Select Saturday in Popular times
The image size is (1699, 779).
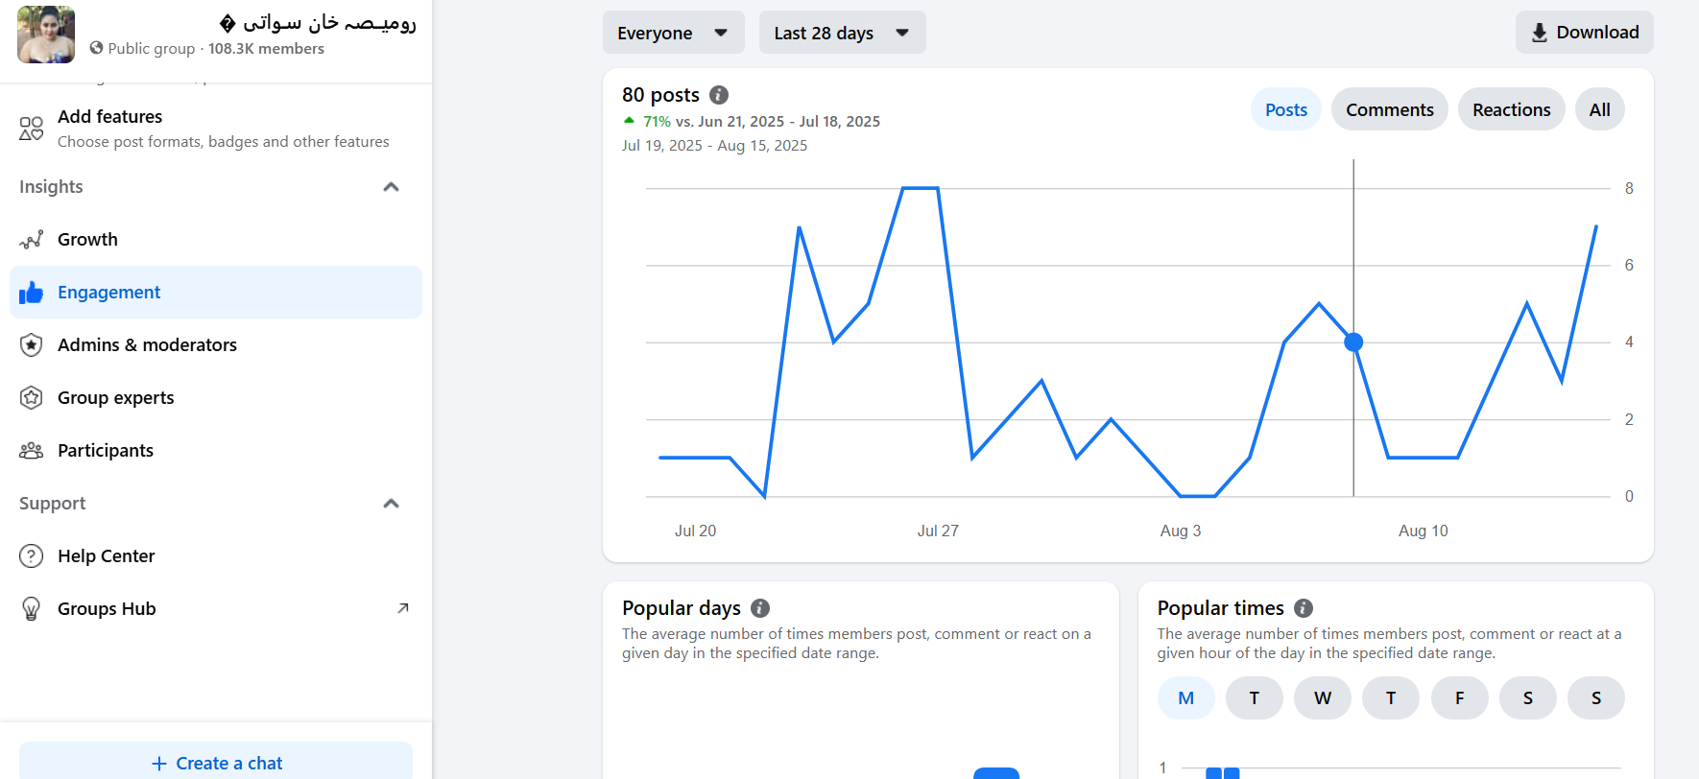(1528, 698)
